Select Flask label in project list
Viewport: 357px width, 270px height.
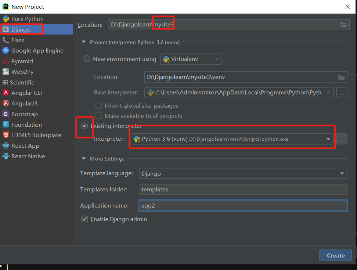click(x=18, y=40)
